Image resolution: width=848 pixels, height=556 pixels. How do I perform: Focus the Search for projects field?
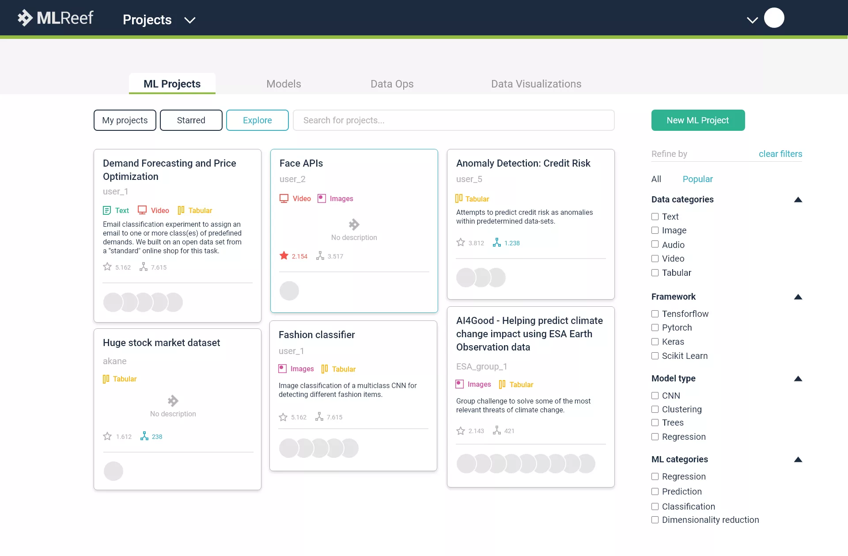(x=453, y=120)
